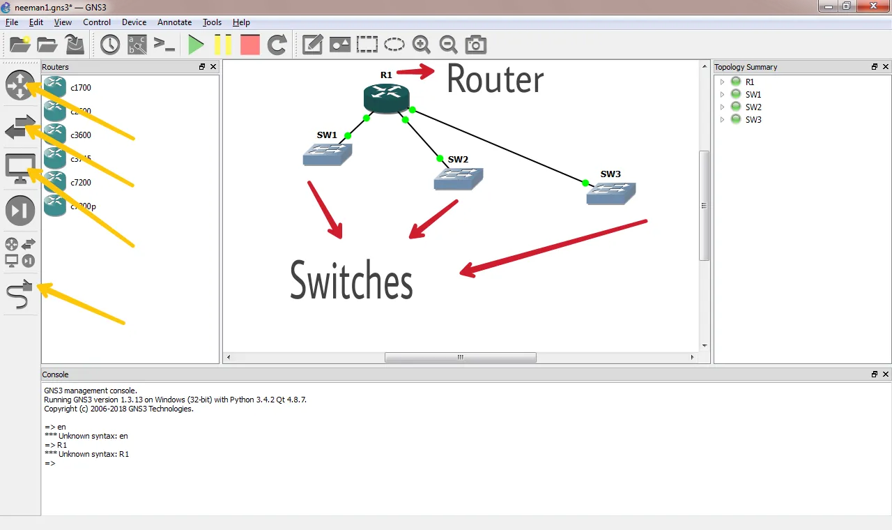Viewport: 892px width, 530px height.
Task: Expand SW1 in Topology Summary
Action: 722,94
